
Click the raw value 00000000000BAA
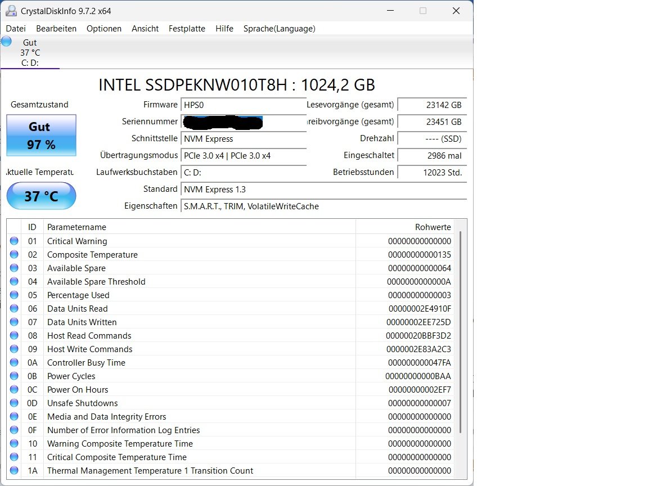tap(418, 376)
